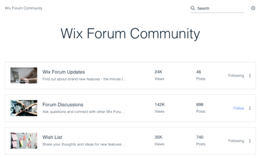The height and width of the screenshot is (158, 261).
Task: Open Wix Forum Updates more options menu
Action: [250, 76]
